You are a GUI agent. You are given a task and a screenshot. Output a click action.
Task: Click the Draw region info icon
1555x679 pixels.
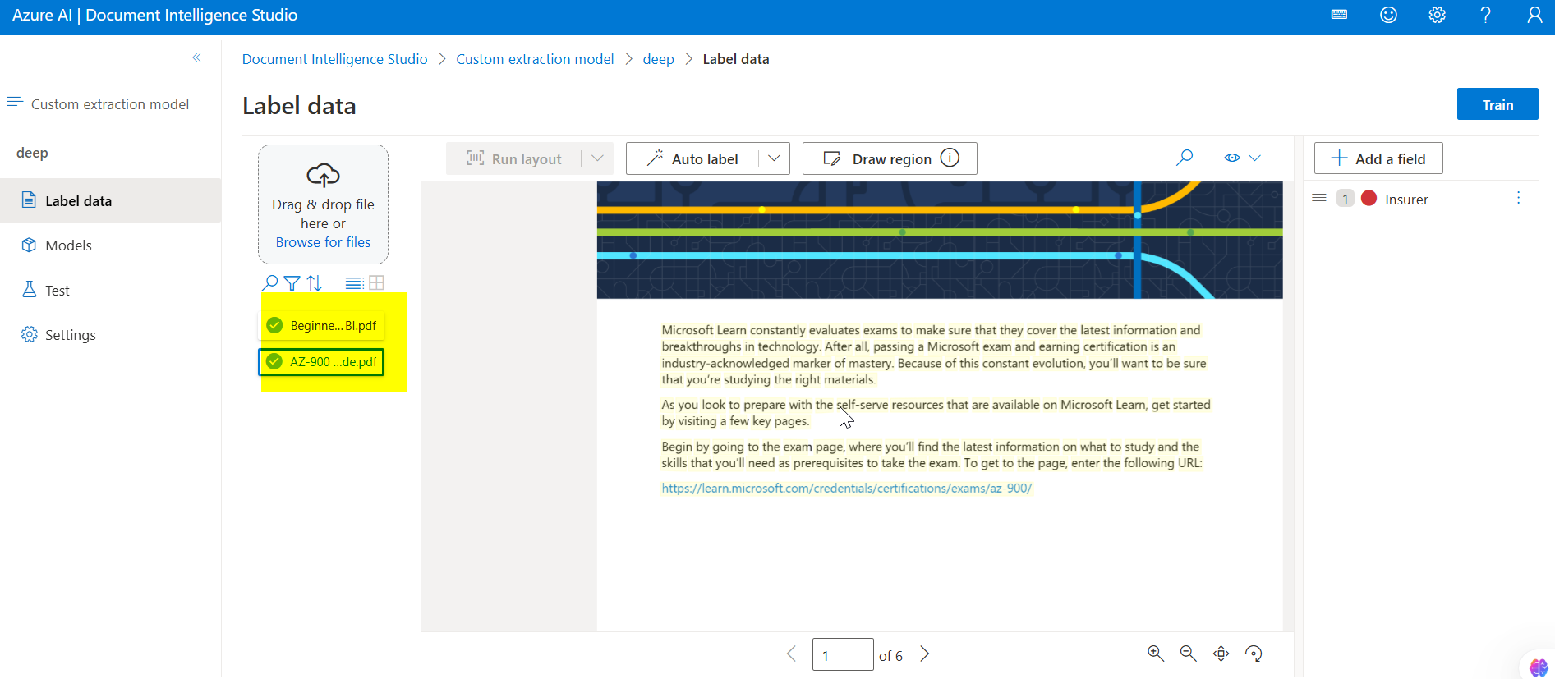[x=950, y=158]
